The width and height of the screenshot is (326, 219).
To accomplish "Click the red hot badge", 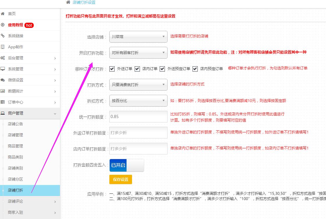I will click(29, 25).
